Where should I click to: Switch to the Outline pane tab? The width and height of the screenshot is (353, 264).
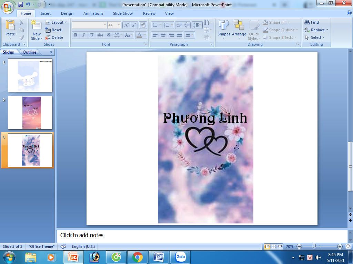[x=30, y=52]
